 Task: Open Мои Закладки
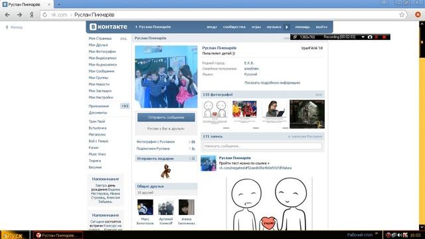click(x=100, y=91)
